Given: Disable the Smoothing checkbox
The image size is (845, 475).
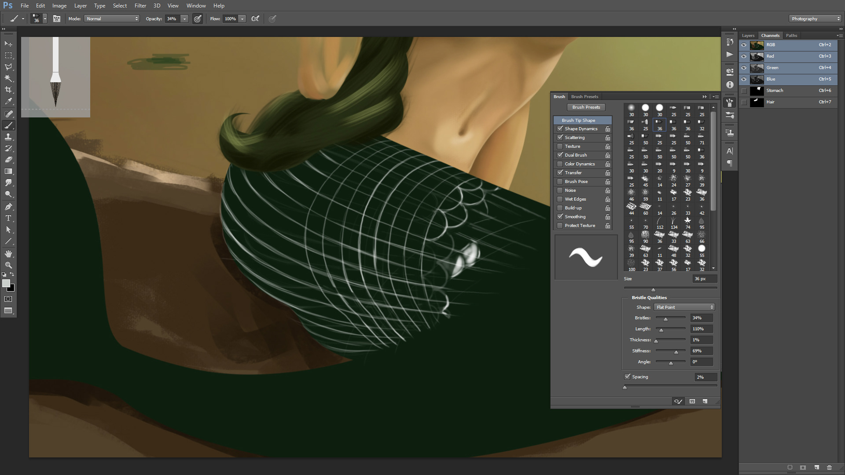Looking at the screenshot, I should (560, 217).
